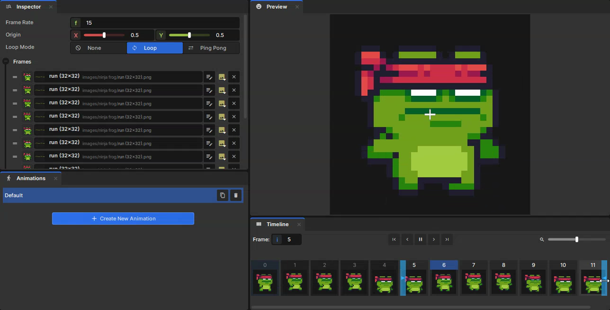The width and height of the screenshot is (610, 310).
Task: Select timeline frame 1
Action: [x=295, y=278]
